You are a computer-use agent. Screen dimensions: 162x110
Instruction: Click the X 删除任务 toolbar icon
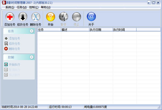coord(36,17)
